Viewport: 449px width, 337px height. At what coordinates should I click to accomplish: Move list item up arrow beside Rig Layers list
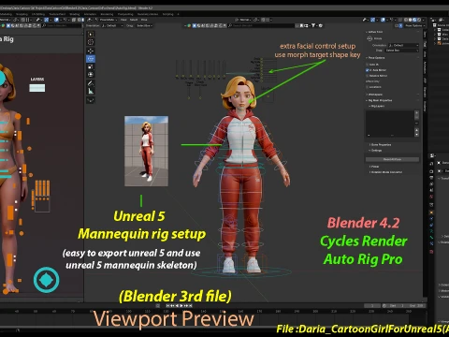(x=416, y=129)
